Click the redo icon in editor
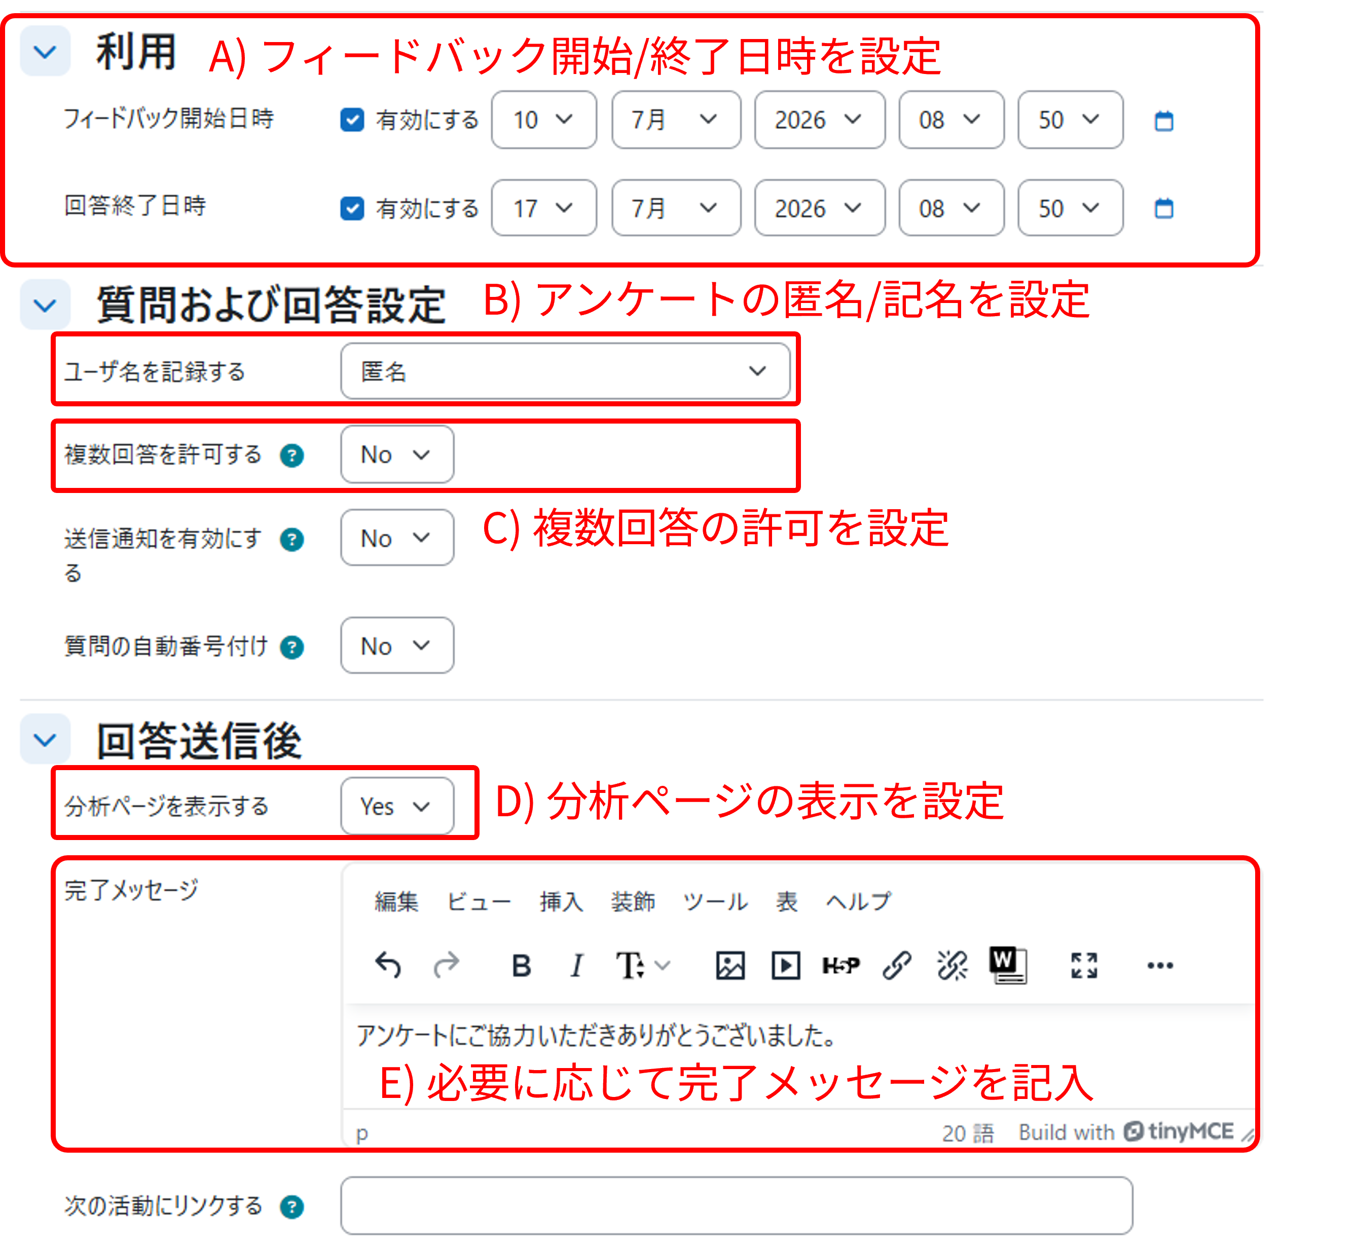Screen dimensions: 1354x1254 (x=447, y=965)
